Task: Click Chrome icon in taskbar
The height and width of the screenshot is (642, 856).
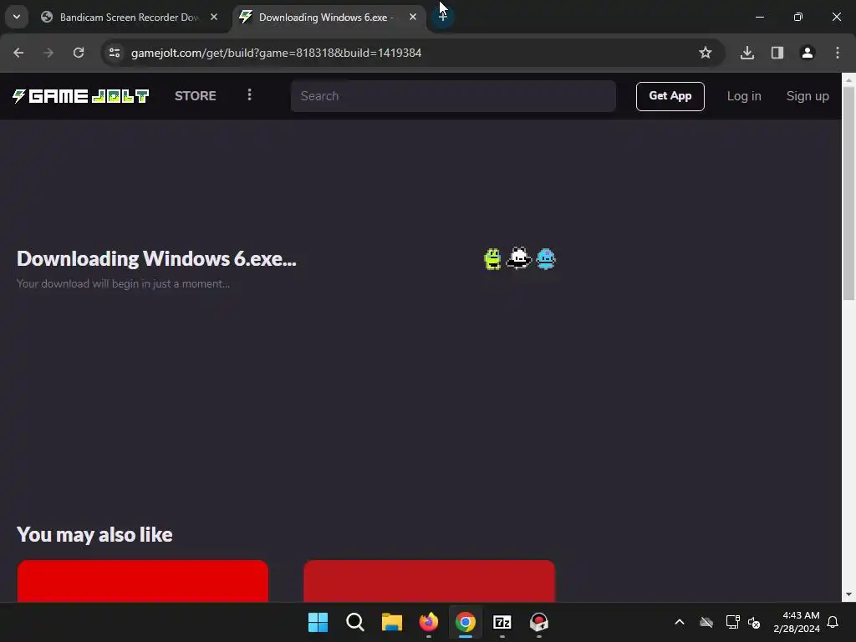Action: 465,622
